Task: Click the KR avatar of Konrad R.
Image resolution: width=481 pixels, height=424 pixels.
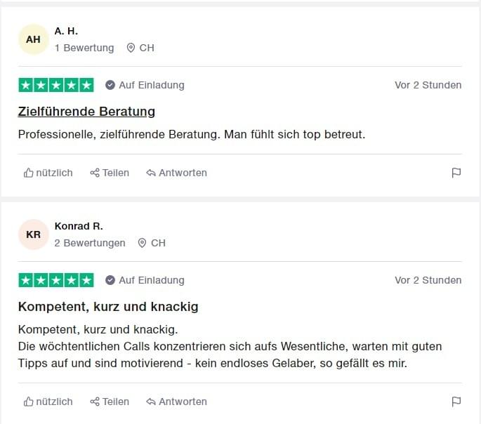Action: coord(34,234)
